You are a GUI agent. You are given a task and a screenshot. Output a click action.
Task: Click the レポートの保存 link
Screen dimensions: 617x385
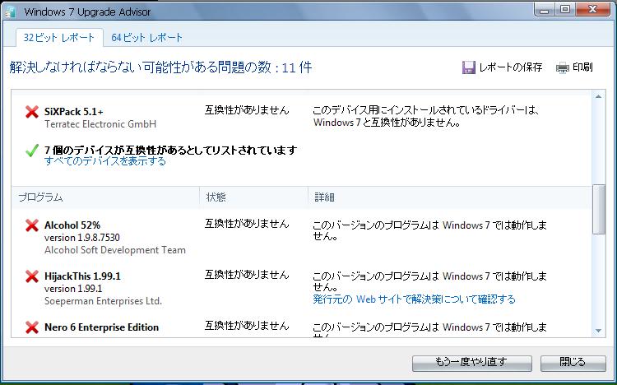510,67
